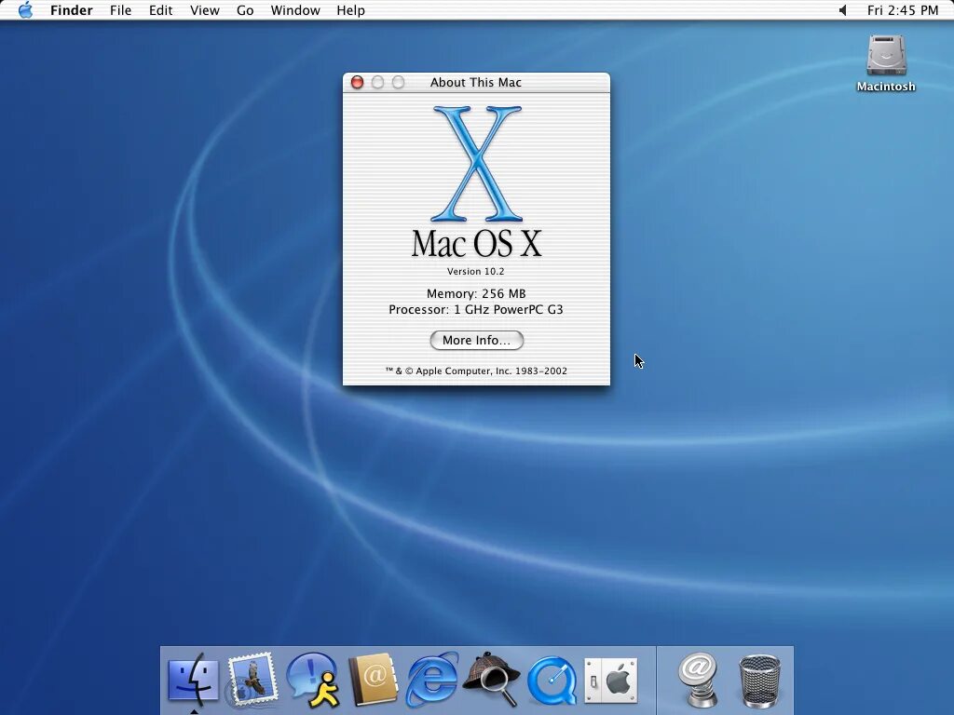Launch QuickTime Player from the Dock

tap(552, 680)
